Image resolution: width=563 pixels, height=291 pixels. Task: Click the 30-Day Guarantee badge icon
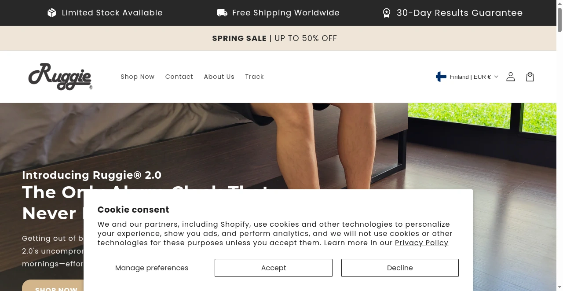[x=386, y=13]
